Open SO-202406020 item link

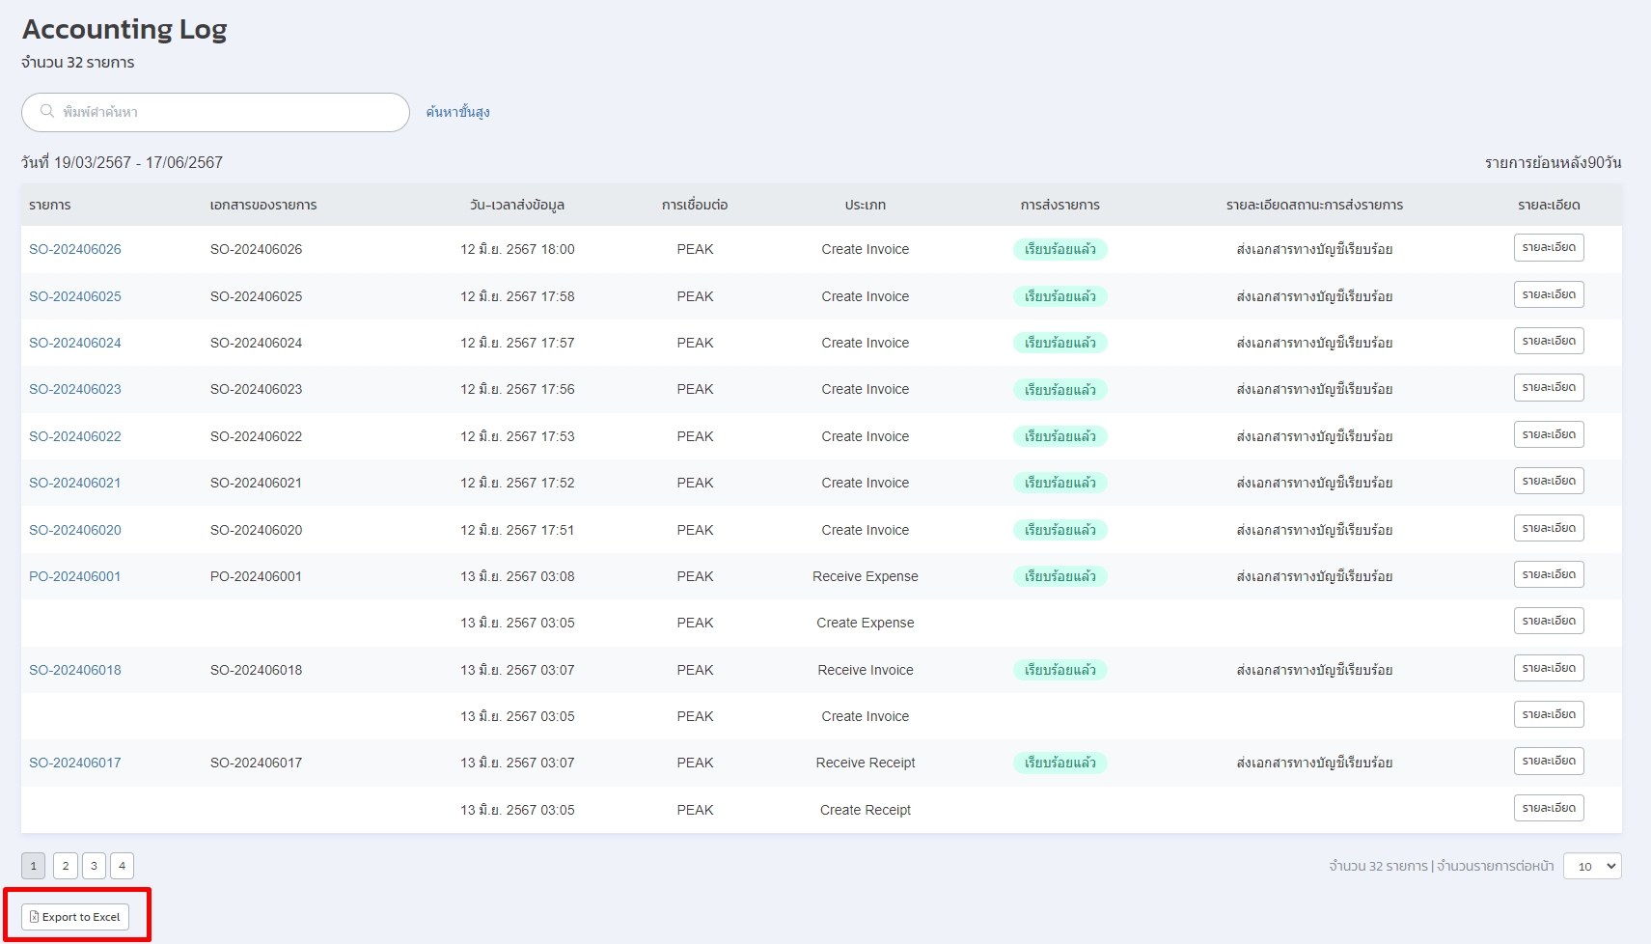coord(75,530)
